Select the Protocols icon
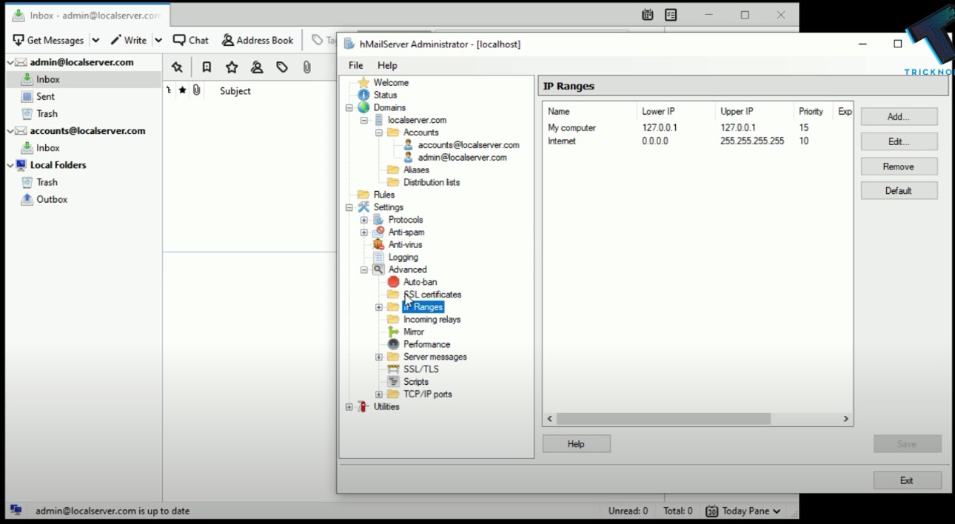The height and width of the screenshot is (524, 955). coord(378,220)
